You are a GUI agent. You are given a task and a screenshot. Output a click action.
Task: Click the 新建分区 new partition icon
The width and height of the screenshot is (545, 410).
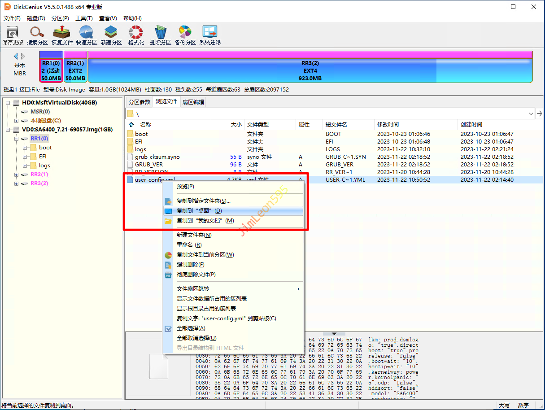(111, 35)
